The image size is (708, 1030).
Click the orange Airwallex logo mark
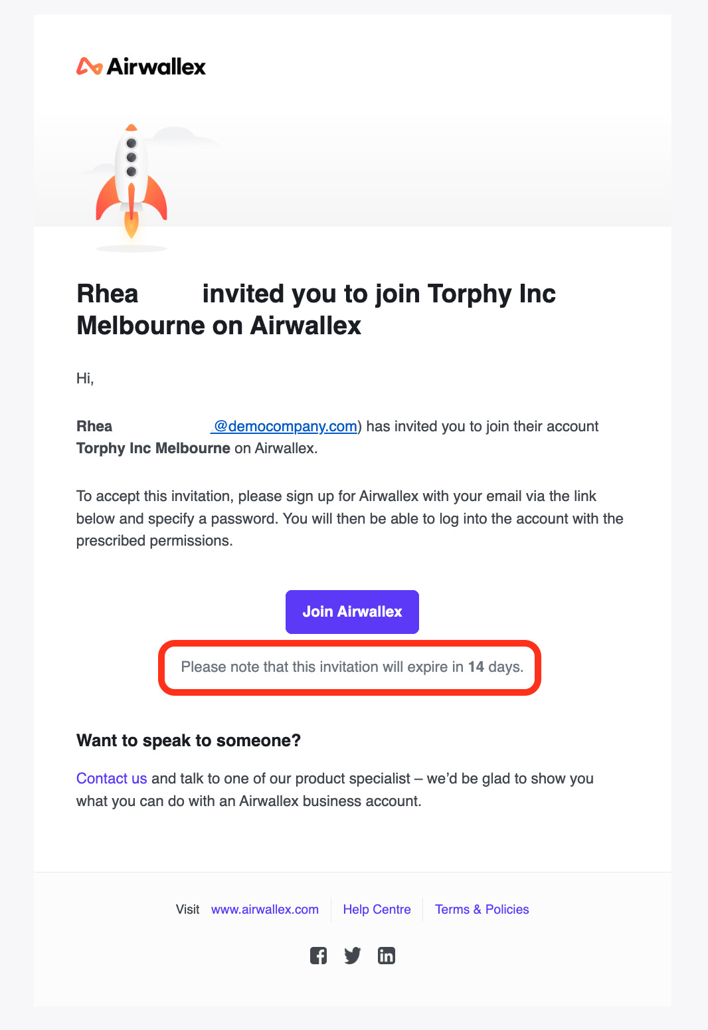pos(89,66)
